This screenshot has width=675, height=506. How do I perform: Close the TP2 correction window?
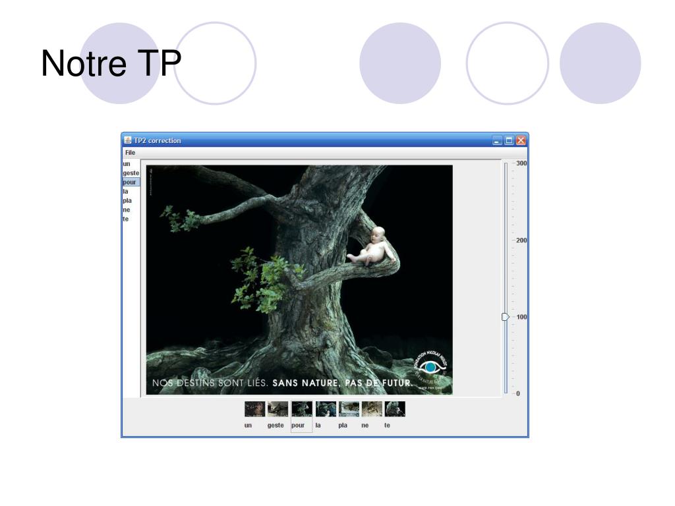pyautogui.click(x=521, y=140)
